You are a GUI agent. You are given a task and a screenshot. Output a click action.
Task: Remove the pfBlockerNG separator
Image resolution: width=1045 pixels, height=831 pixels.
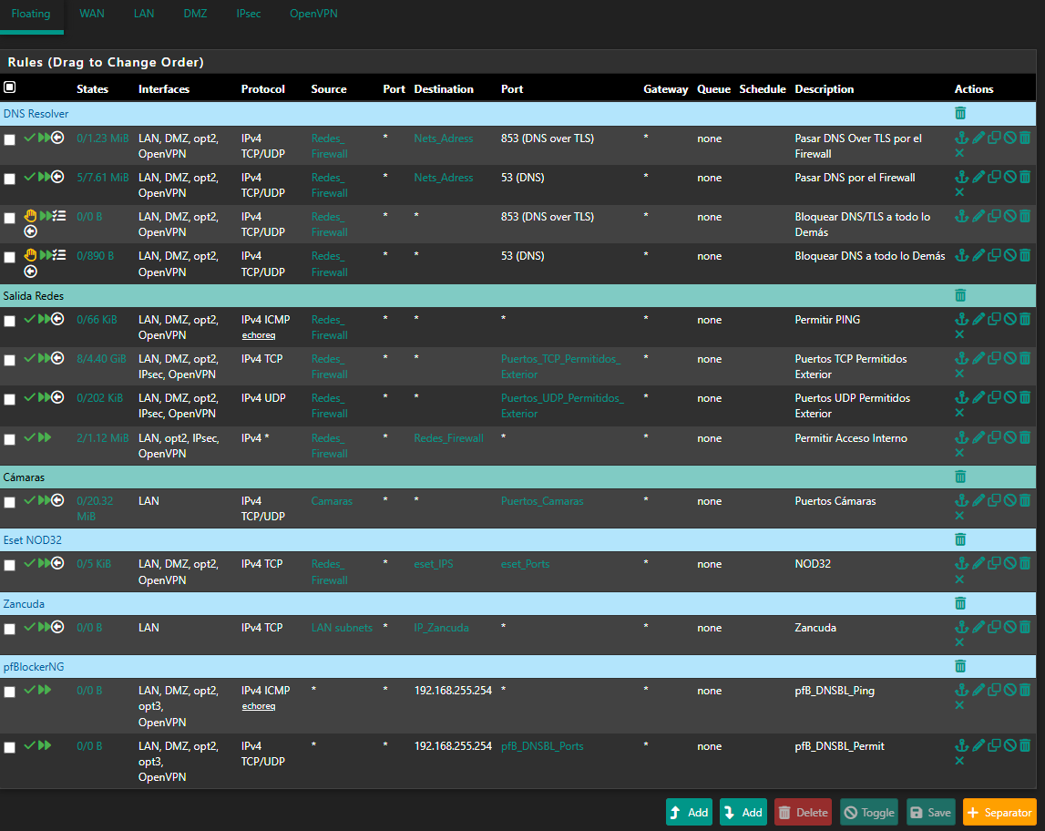959,666
